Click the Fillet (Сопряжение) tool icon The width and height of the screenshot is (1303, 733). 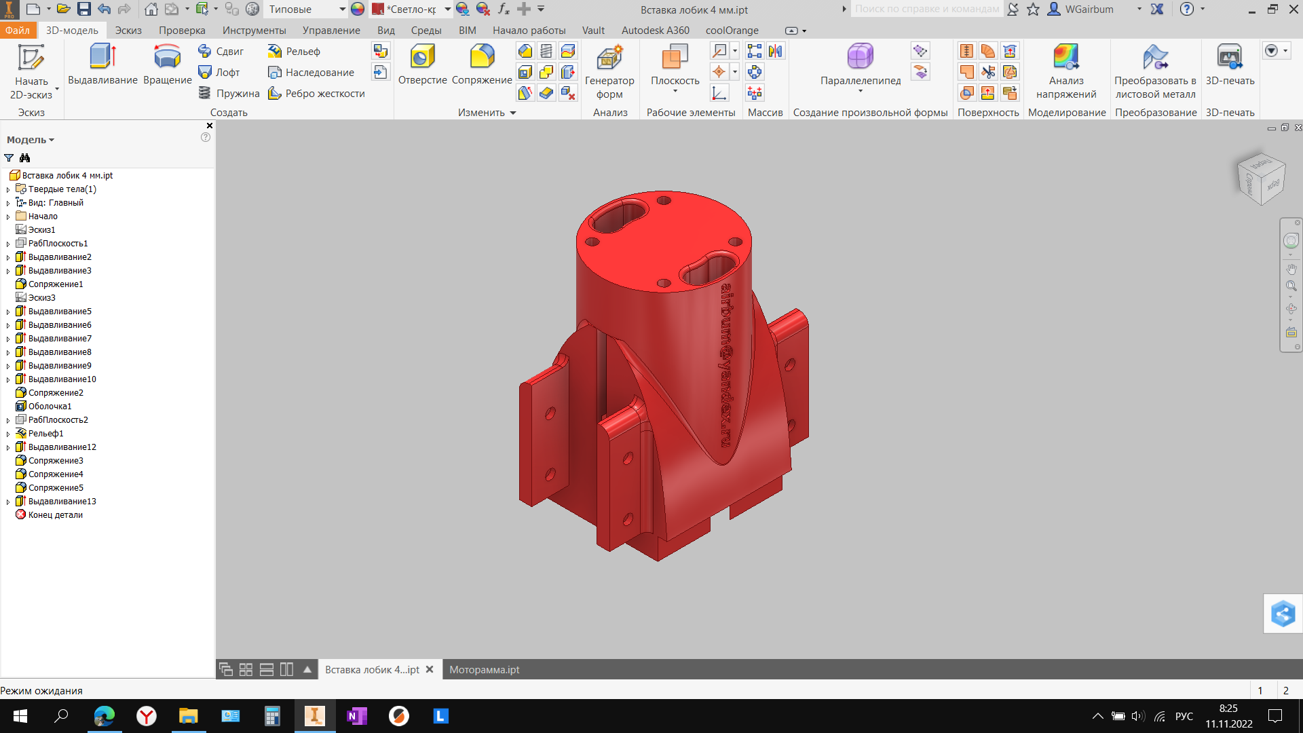click(482, 57)
